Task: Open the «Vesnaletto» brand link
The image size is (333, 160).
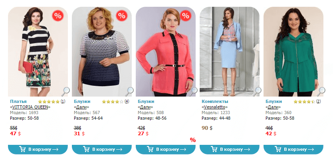Action: click(215, 107)
